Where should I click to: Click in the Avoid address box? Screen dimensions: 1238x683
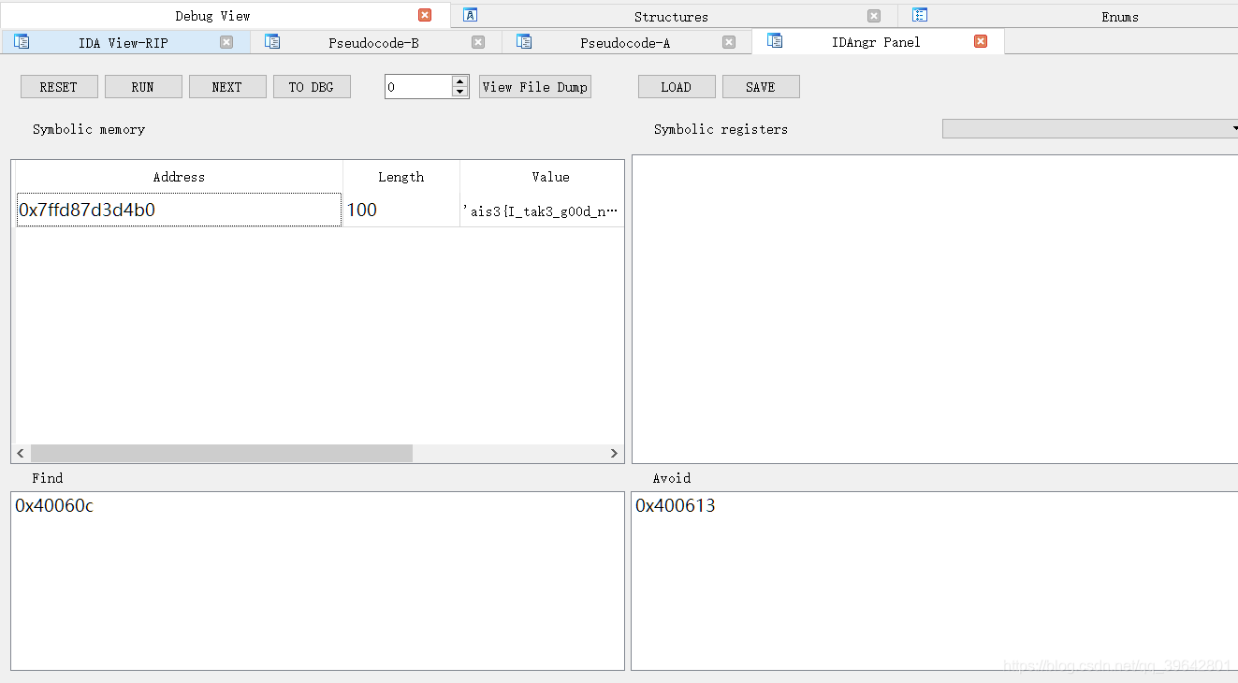(935, 580)
